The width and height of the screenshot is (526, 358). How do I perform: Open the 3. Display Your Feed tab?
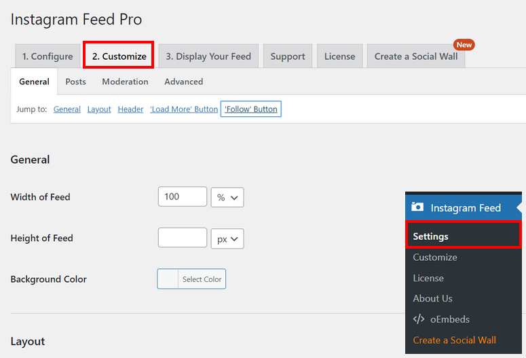(208, 56)
